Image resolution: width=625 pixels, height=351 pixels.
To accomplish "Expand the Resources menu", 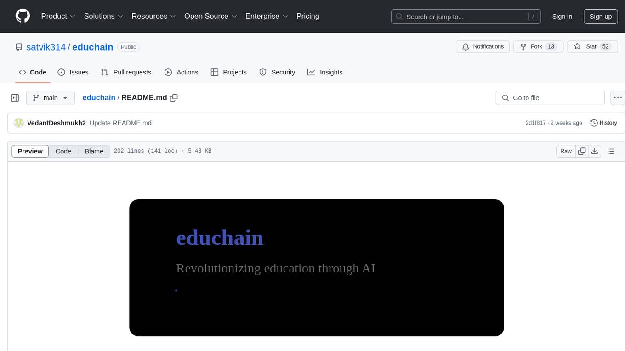I will [153, 16].
